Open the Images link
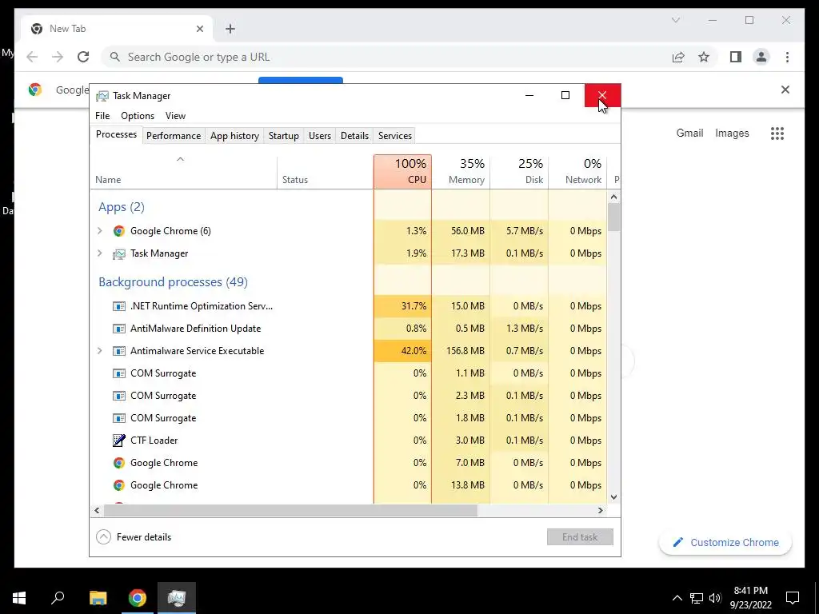Image resolution: width=819 pixels, height=614 pixels. pyautogui.click(x=732, y=134)
